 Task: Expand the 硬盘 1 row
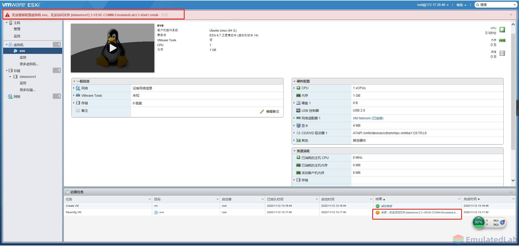tap(294, 103)
